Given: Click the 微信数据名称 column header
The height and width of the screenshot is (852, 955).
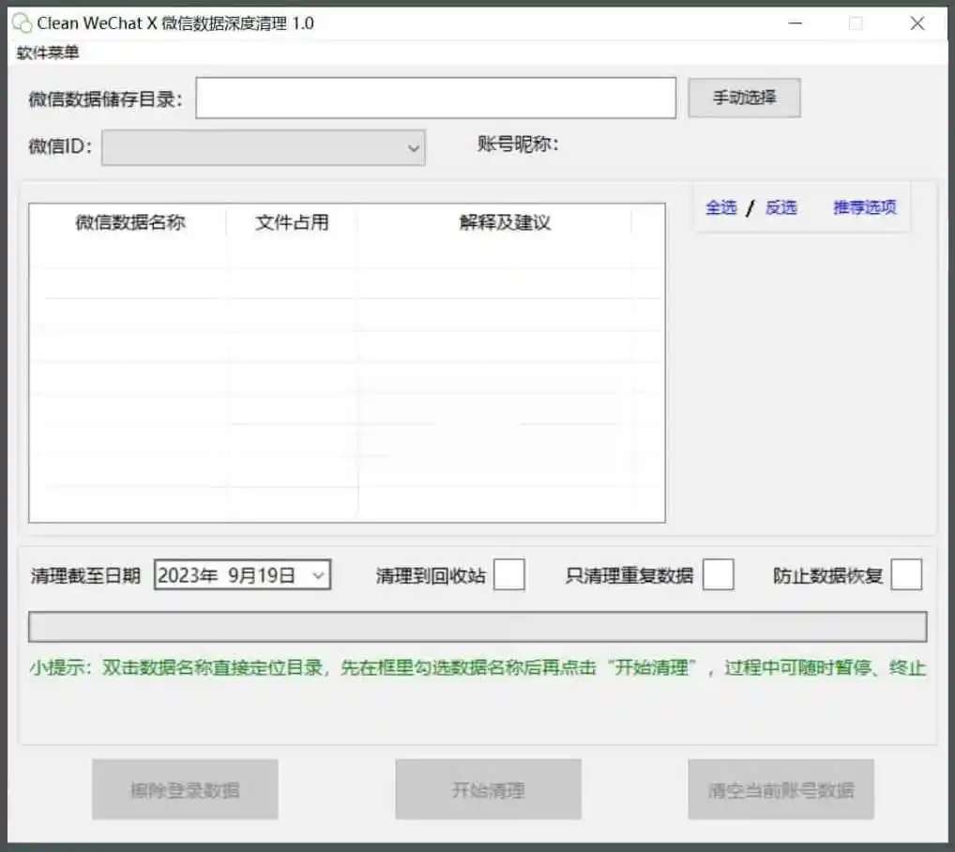Looking at the screenshot, I should 131,222.
